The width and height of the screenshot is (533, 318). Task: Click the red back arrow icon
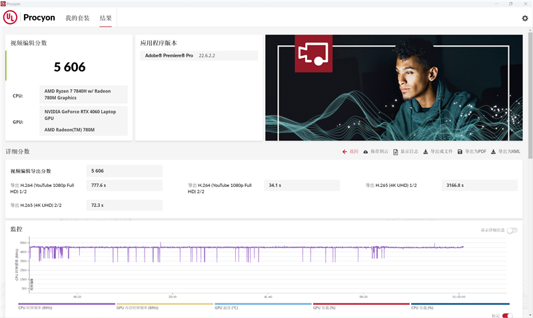(x=344, y=152)
